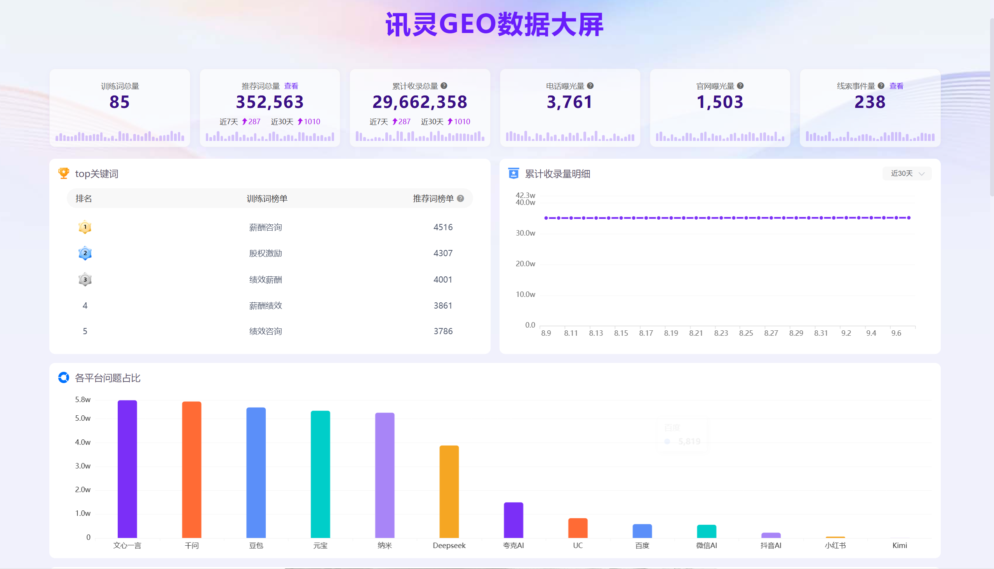
Task: Click the question mark next to 官网曝光量
Action: coord(740,86)
